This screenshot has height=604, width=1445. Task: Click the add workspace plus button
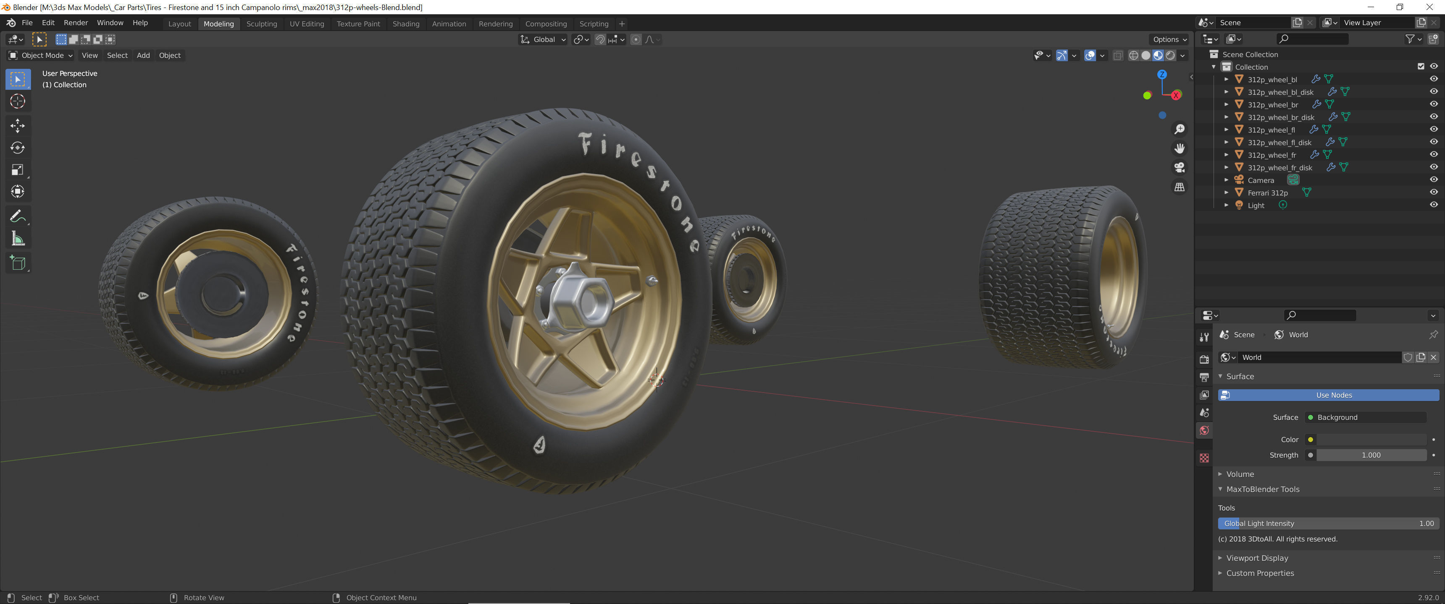622,23
